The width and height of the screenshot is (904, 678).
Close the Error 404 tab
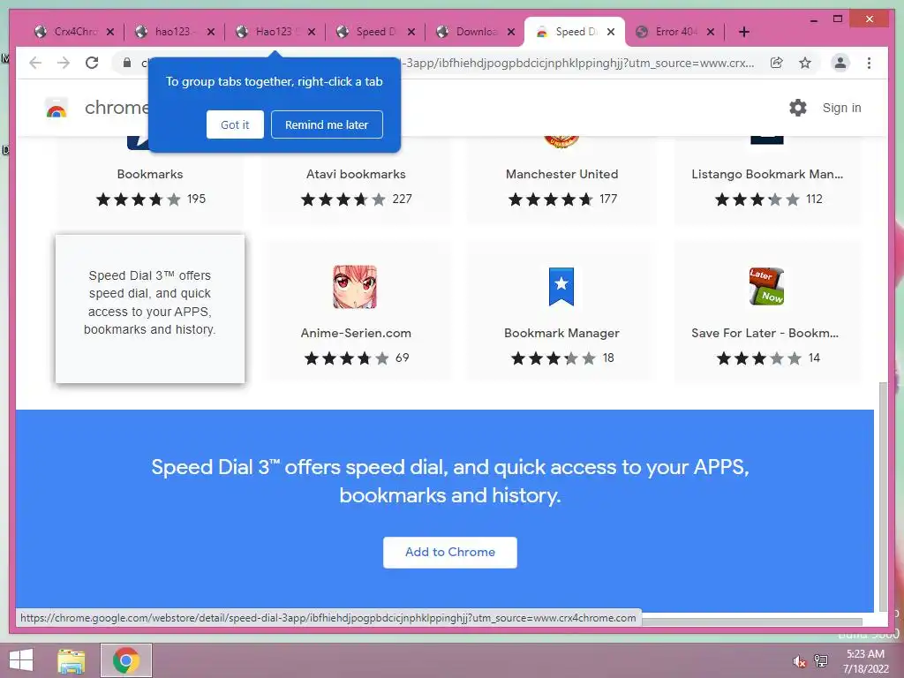[x=711, y=32]
